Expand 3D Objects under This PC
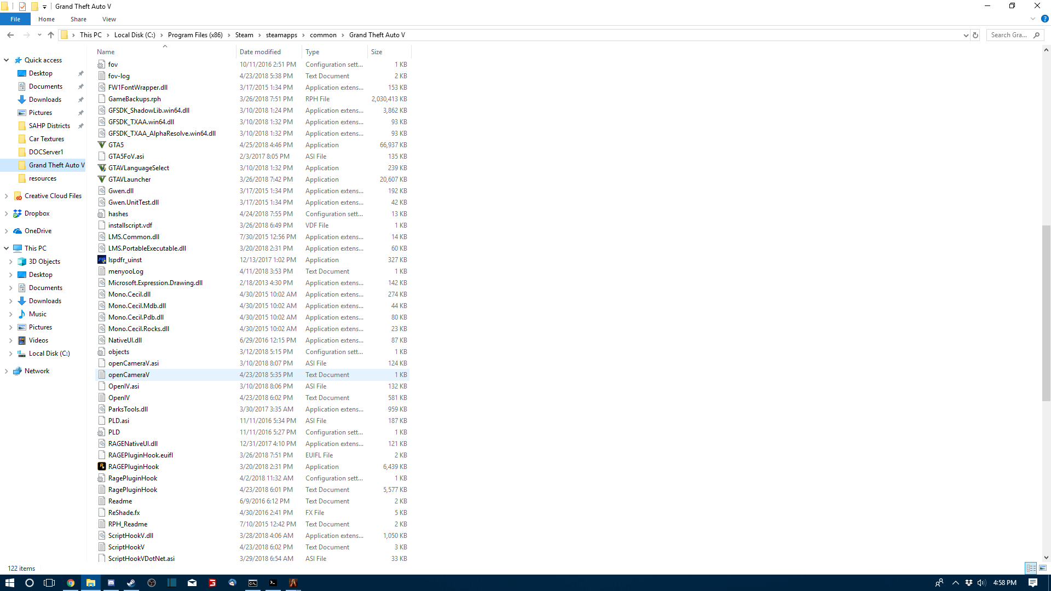This screenshot has width=1051, height=591. [11, 262]
